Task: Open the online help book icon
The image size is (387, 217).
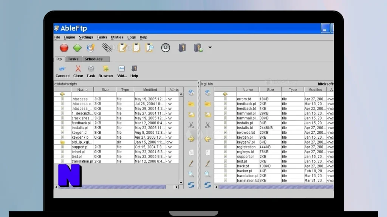Action: [198, 48]
